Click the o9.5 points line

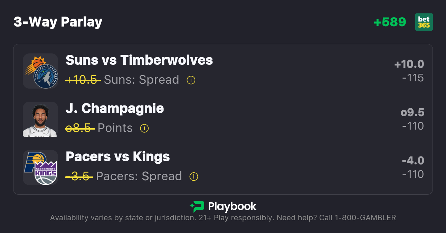[412, 113]
